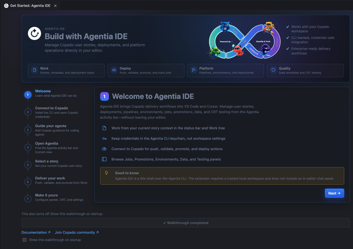
Task: Click the Next button
Action: pos(334,193)
